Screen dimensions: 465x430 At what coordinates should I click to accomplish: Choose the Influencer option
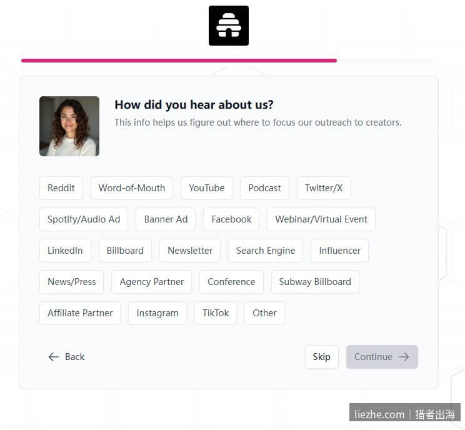340,251
